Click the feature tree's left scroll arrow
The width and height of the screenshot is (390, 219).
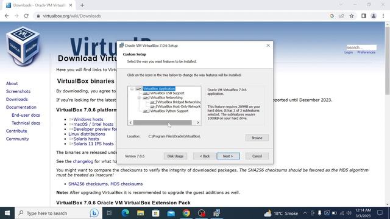coord(130,123)
